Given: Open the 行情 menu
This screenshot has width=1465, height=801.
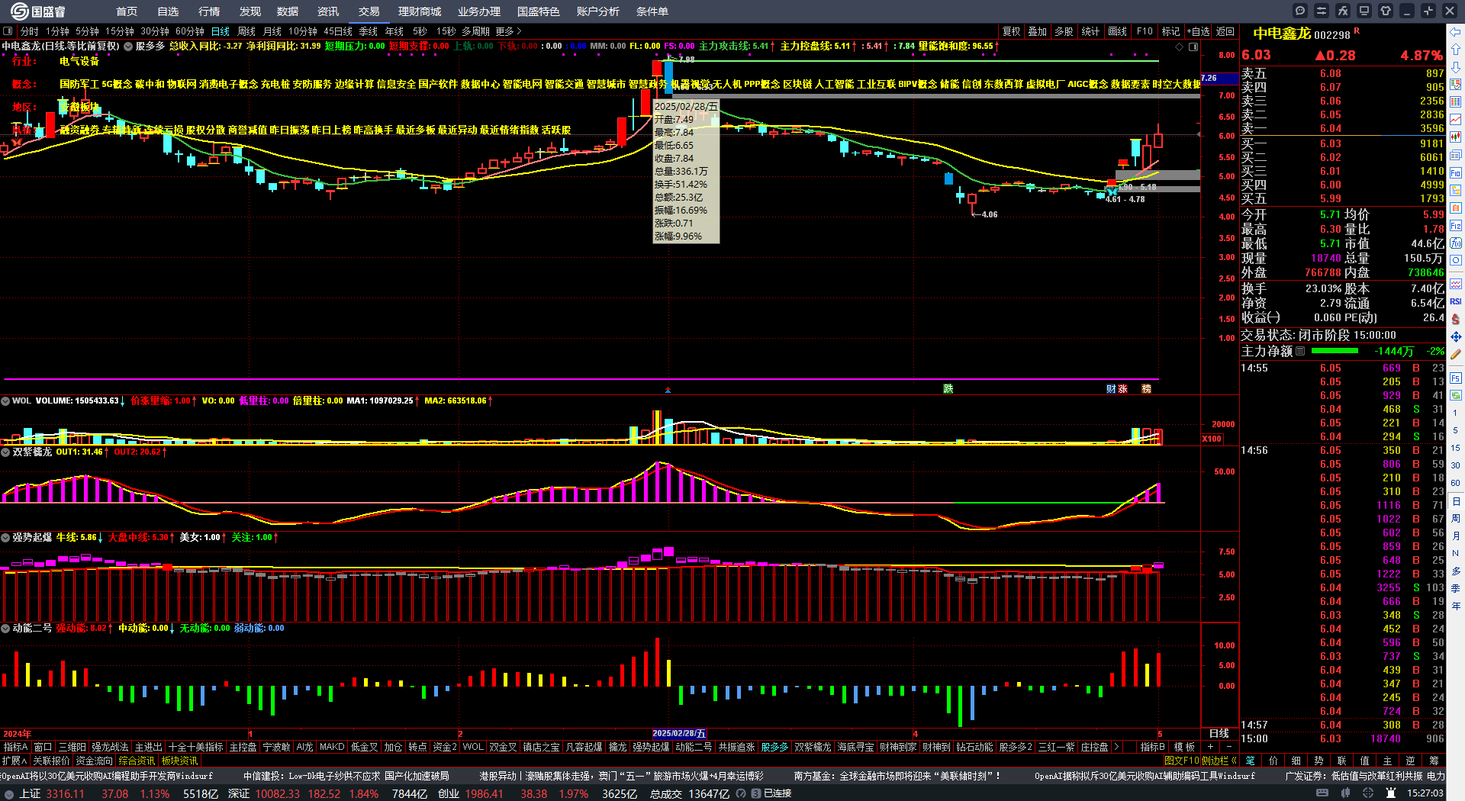Looking at the screenshot, I should point(209,11).
